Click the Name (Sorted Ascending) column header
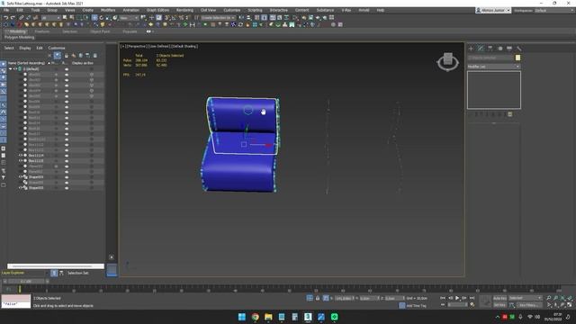The width and height of the screenshot is (576, 324). pos(26,63)
